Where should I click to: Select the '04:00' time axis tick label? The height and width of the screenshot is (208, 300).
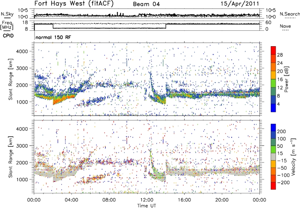[72, 200]
